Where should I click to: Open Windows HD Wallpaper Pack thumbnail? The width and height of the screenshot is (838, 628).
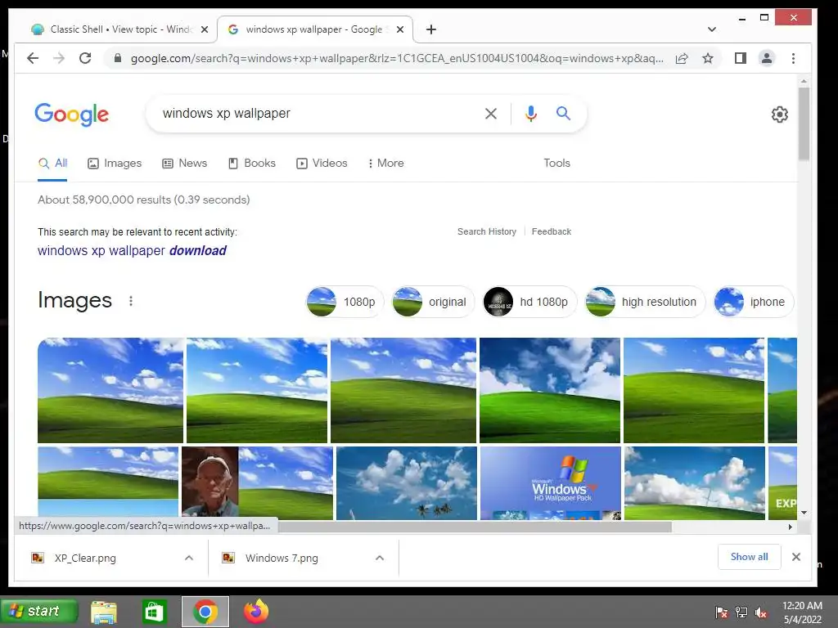551,483
